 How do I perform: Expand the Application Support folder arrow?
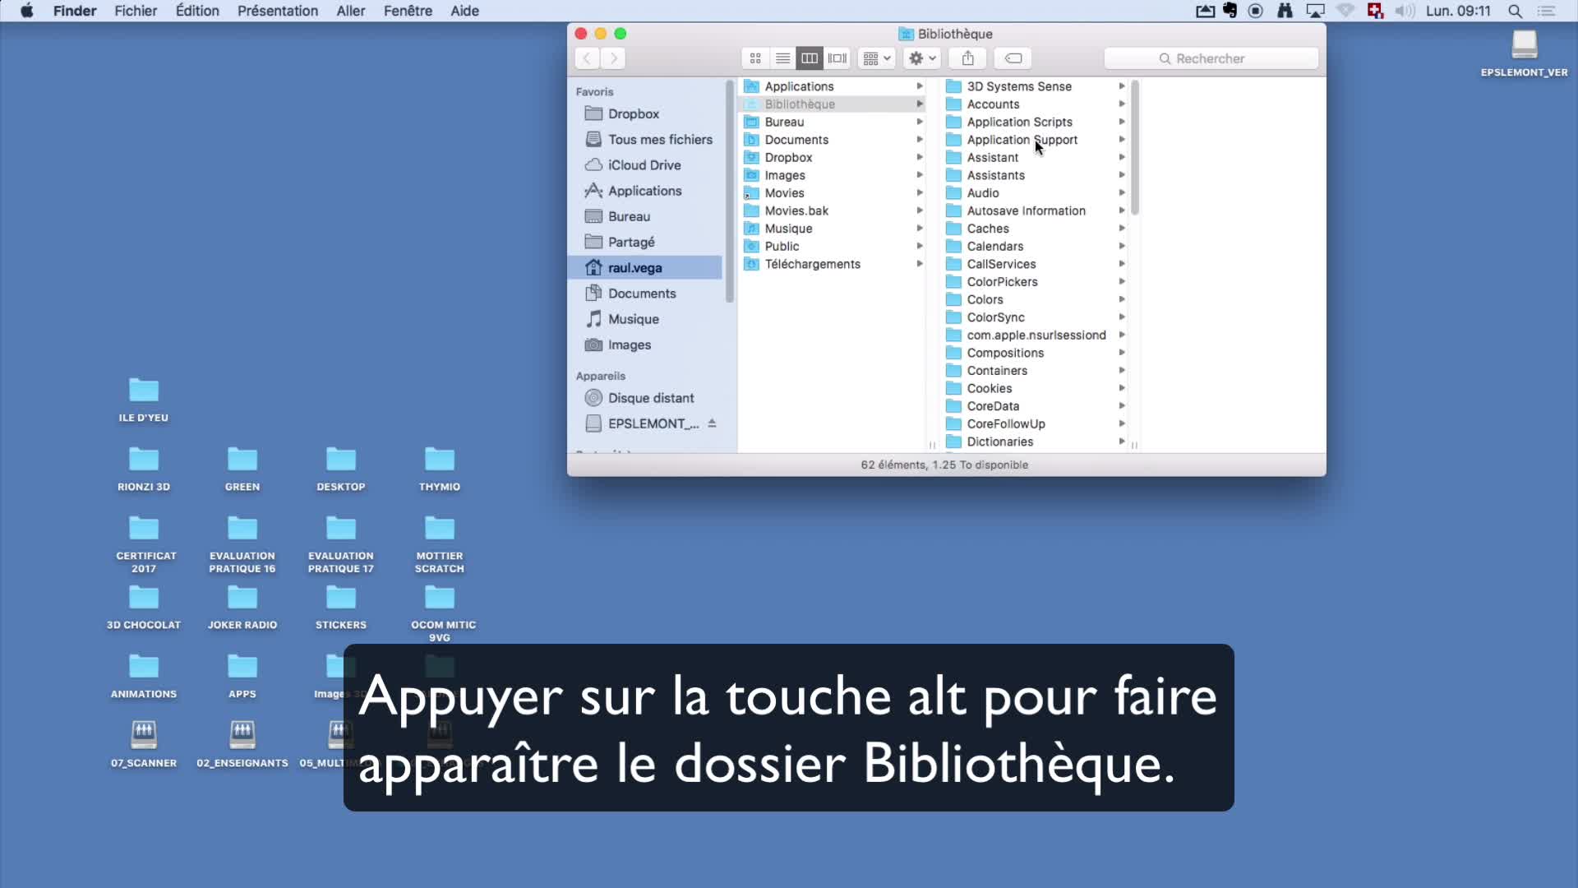click(1122, 140)
